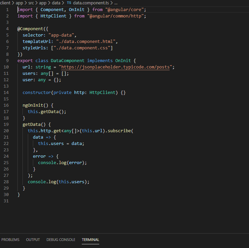Image resolution: width=249 pixels, height=248 pixels.
Task: Select the TERMINAL panel tab
Action: click(x=90, y=240)
